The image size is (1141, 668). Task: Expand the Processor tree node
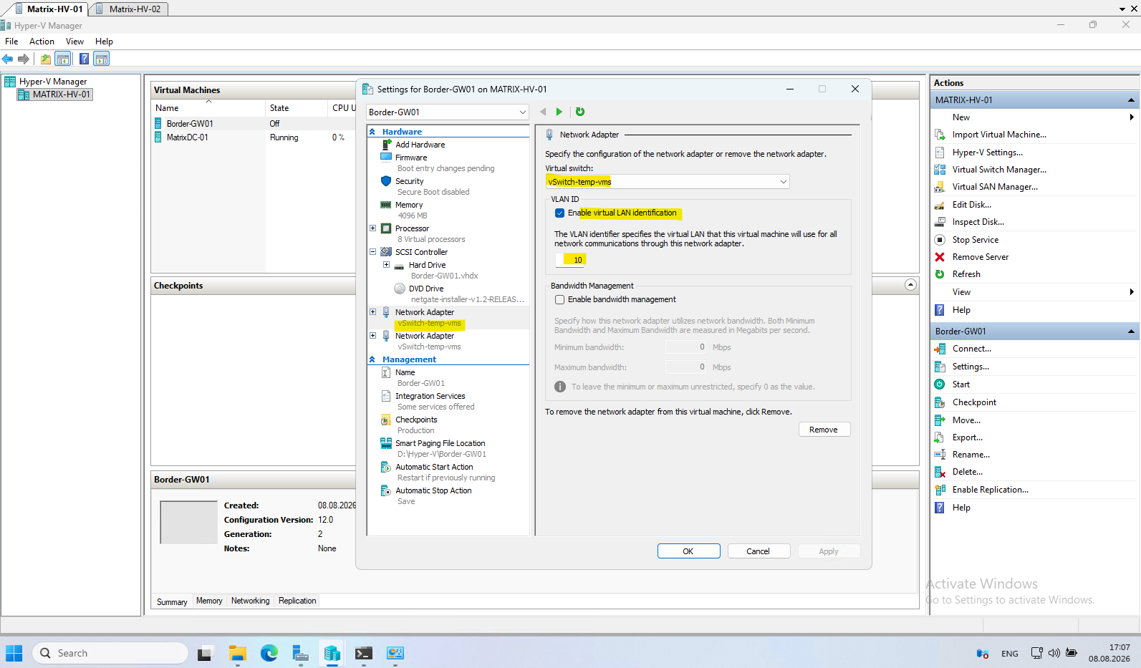coord(372,228)
